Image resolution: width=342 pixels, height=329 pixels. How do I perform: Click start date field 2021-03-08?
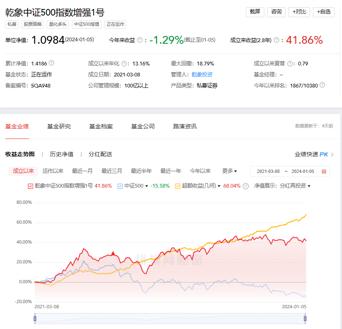[268, 172]
